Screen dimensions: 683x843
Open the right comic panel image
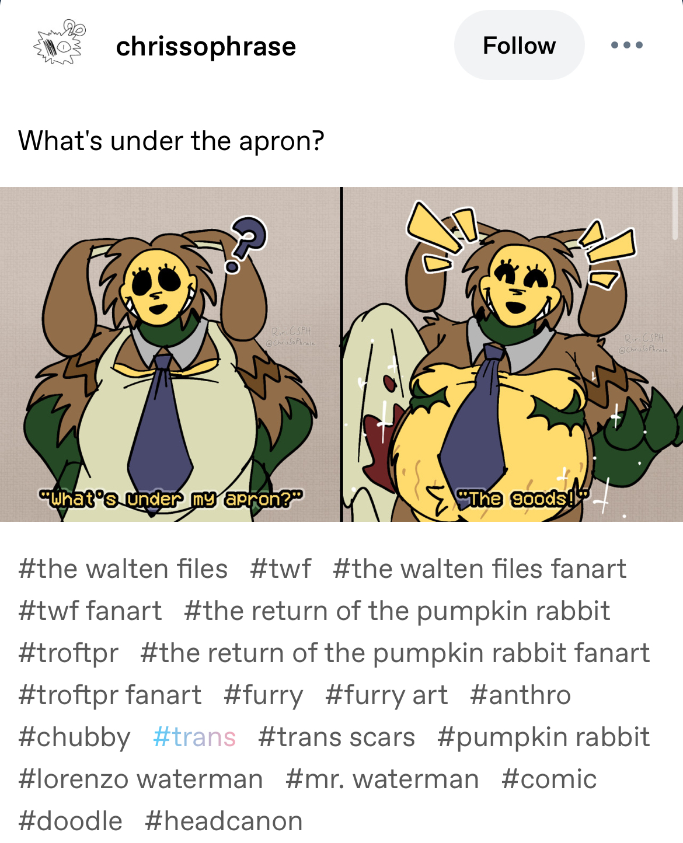(513, 354)
